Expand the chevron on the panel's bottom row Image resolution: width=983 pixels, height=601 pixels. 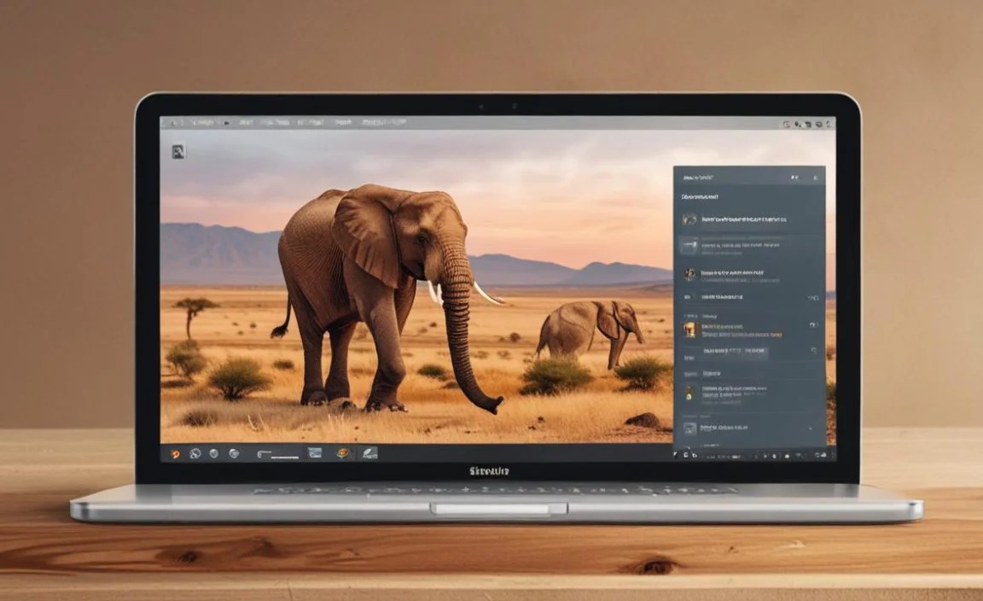(x=811, y=429)
